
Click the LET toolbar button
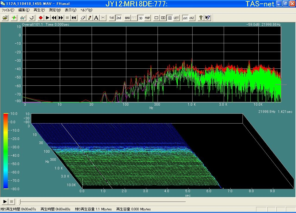pyautogui.click(x=176, y=18)
